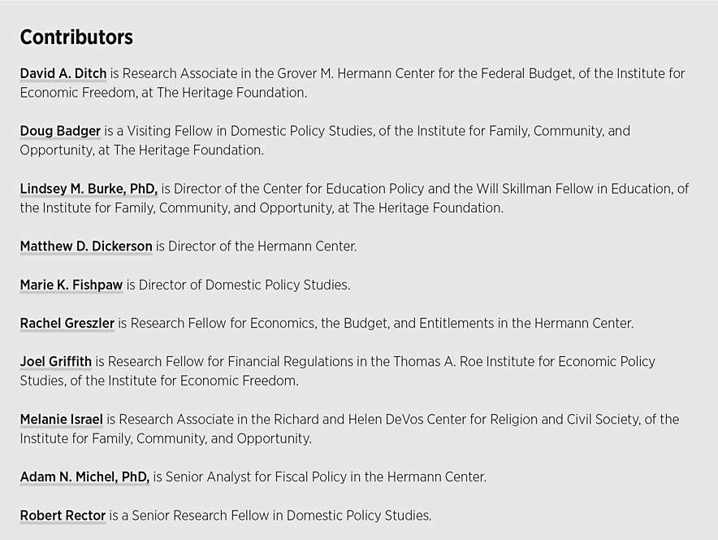Open the Melanie Israel contributor link

(62, 420)
